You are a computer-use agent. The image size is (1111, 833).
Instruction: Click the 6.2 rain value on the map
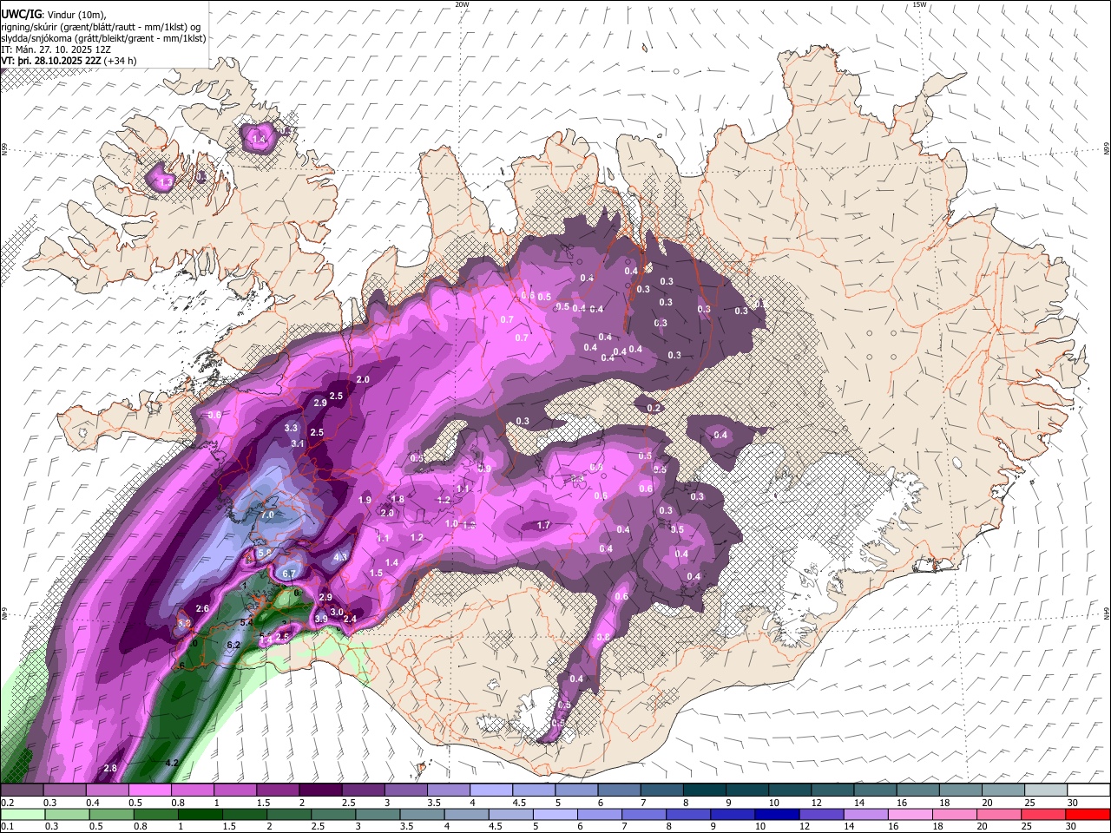click(233, 645)
